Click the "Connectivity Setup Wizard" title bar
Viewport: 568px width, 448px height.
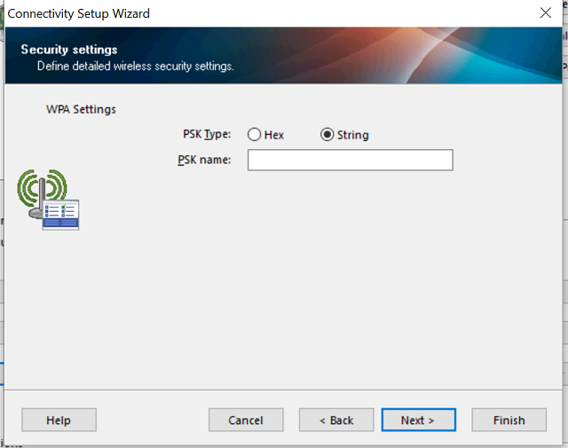79,13
